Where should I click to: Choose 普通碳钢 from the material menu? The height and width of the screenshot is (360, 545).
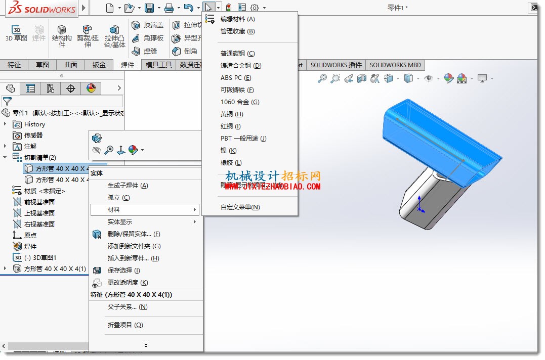click(x=237, y=54)
